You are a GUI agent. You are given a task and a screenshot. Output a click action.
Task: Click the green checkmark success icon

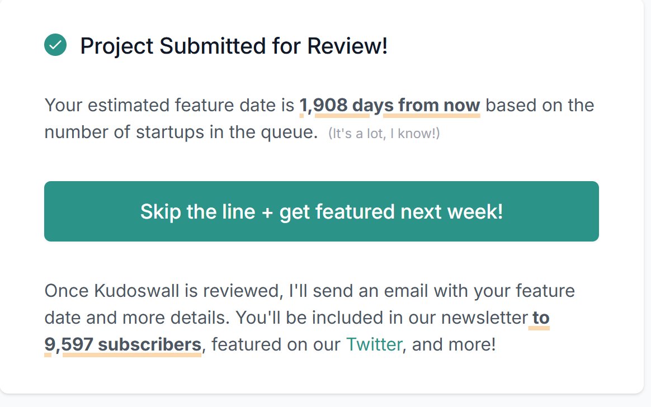55,45
